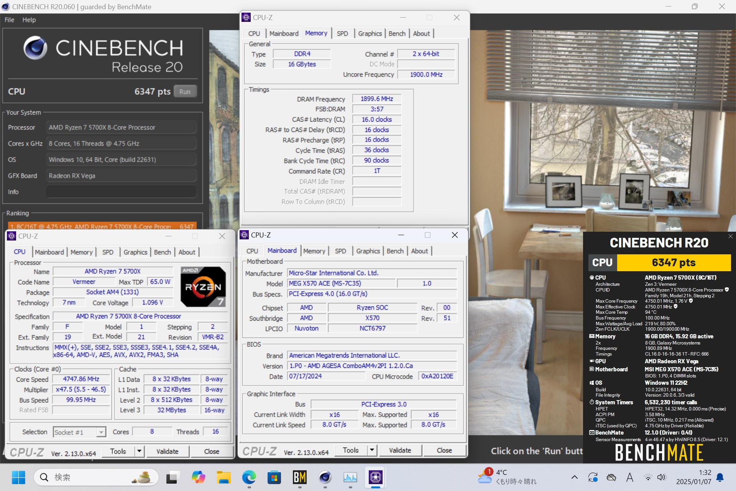736x491 pixels.
Task: Switch to Cinebench taskbar icon
Action: pos(325,477)
